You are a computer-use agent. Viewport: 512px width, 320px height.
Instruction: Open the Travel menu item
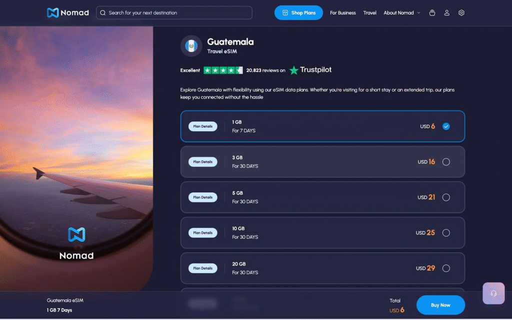point(369,12)
